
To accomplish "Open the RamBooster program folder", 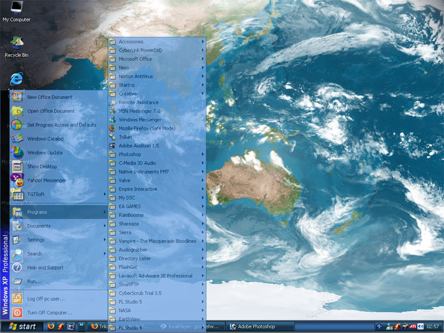I will click(157, 215).
